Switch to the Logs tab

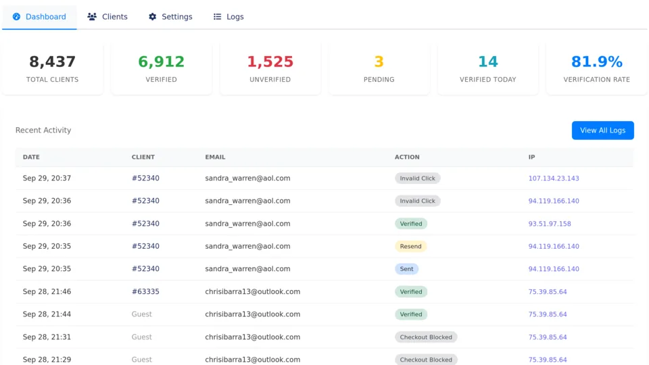coord(229,17)
